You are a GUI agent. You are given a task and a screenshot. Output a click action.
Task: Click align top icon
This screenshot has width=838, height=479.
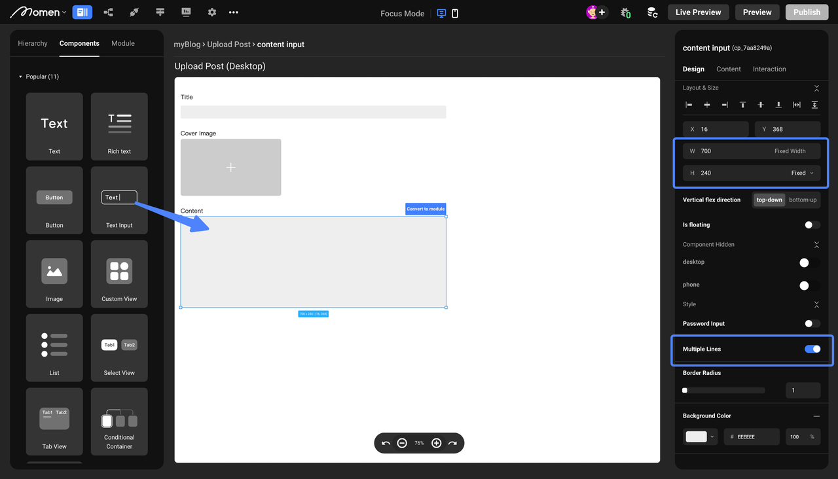(742, 105)
